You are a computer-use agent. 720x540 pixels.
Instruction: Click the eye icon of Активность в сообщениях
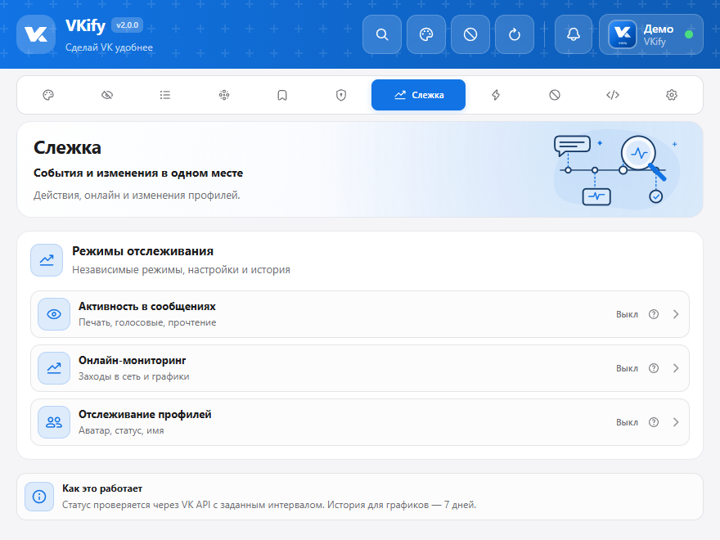[54, 314]
